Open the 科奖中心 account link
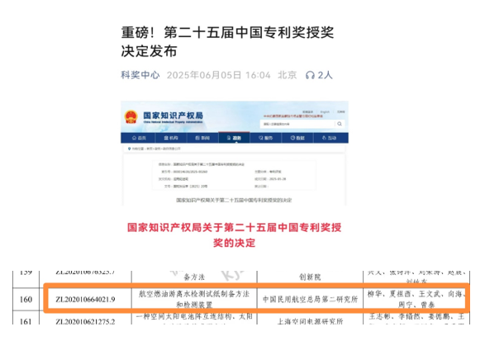The width and height of the screenshot is (485, 341). (140, 75)
